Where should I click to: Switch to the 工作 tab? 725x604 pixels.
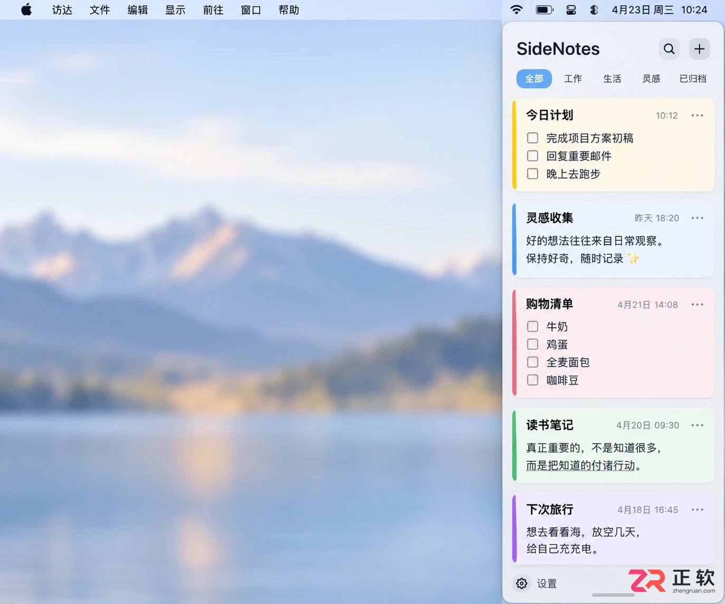(x=573, y=79)
